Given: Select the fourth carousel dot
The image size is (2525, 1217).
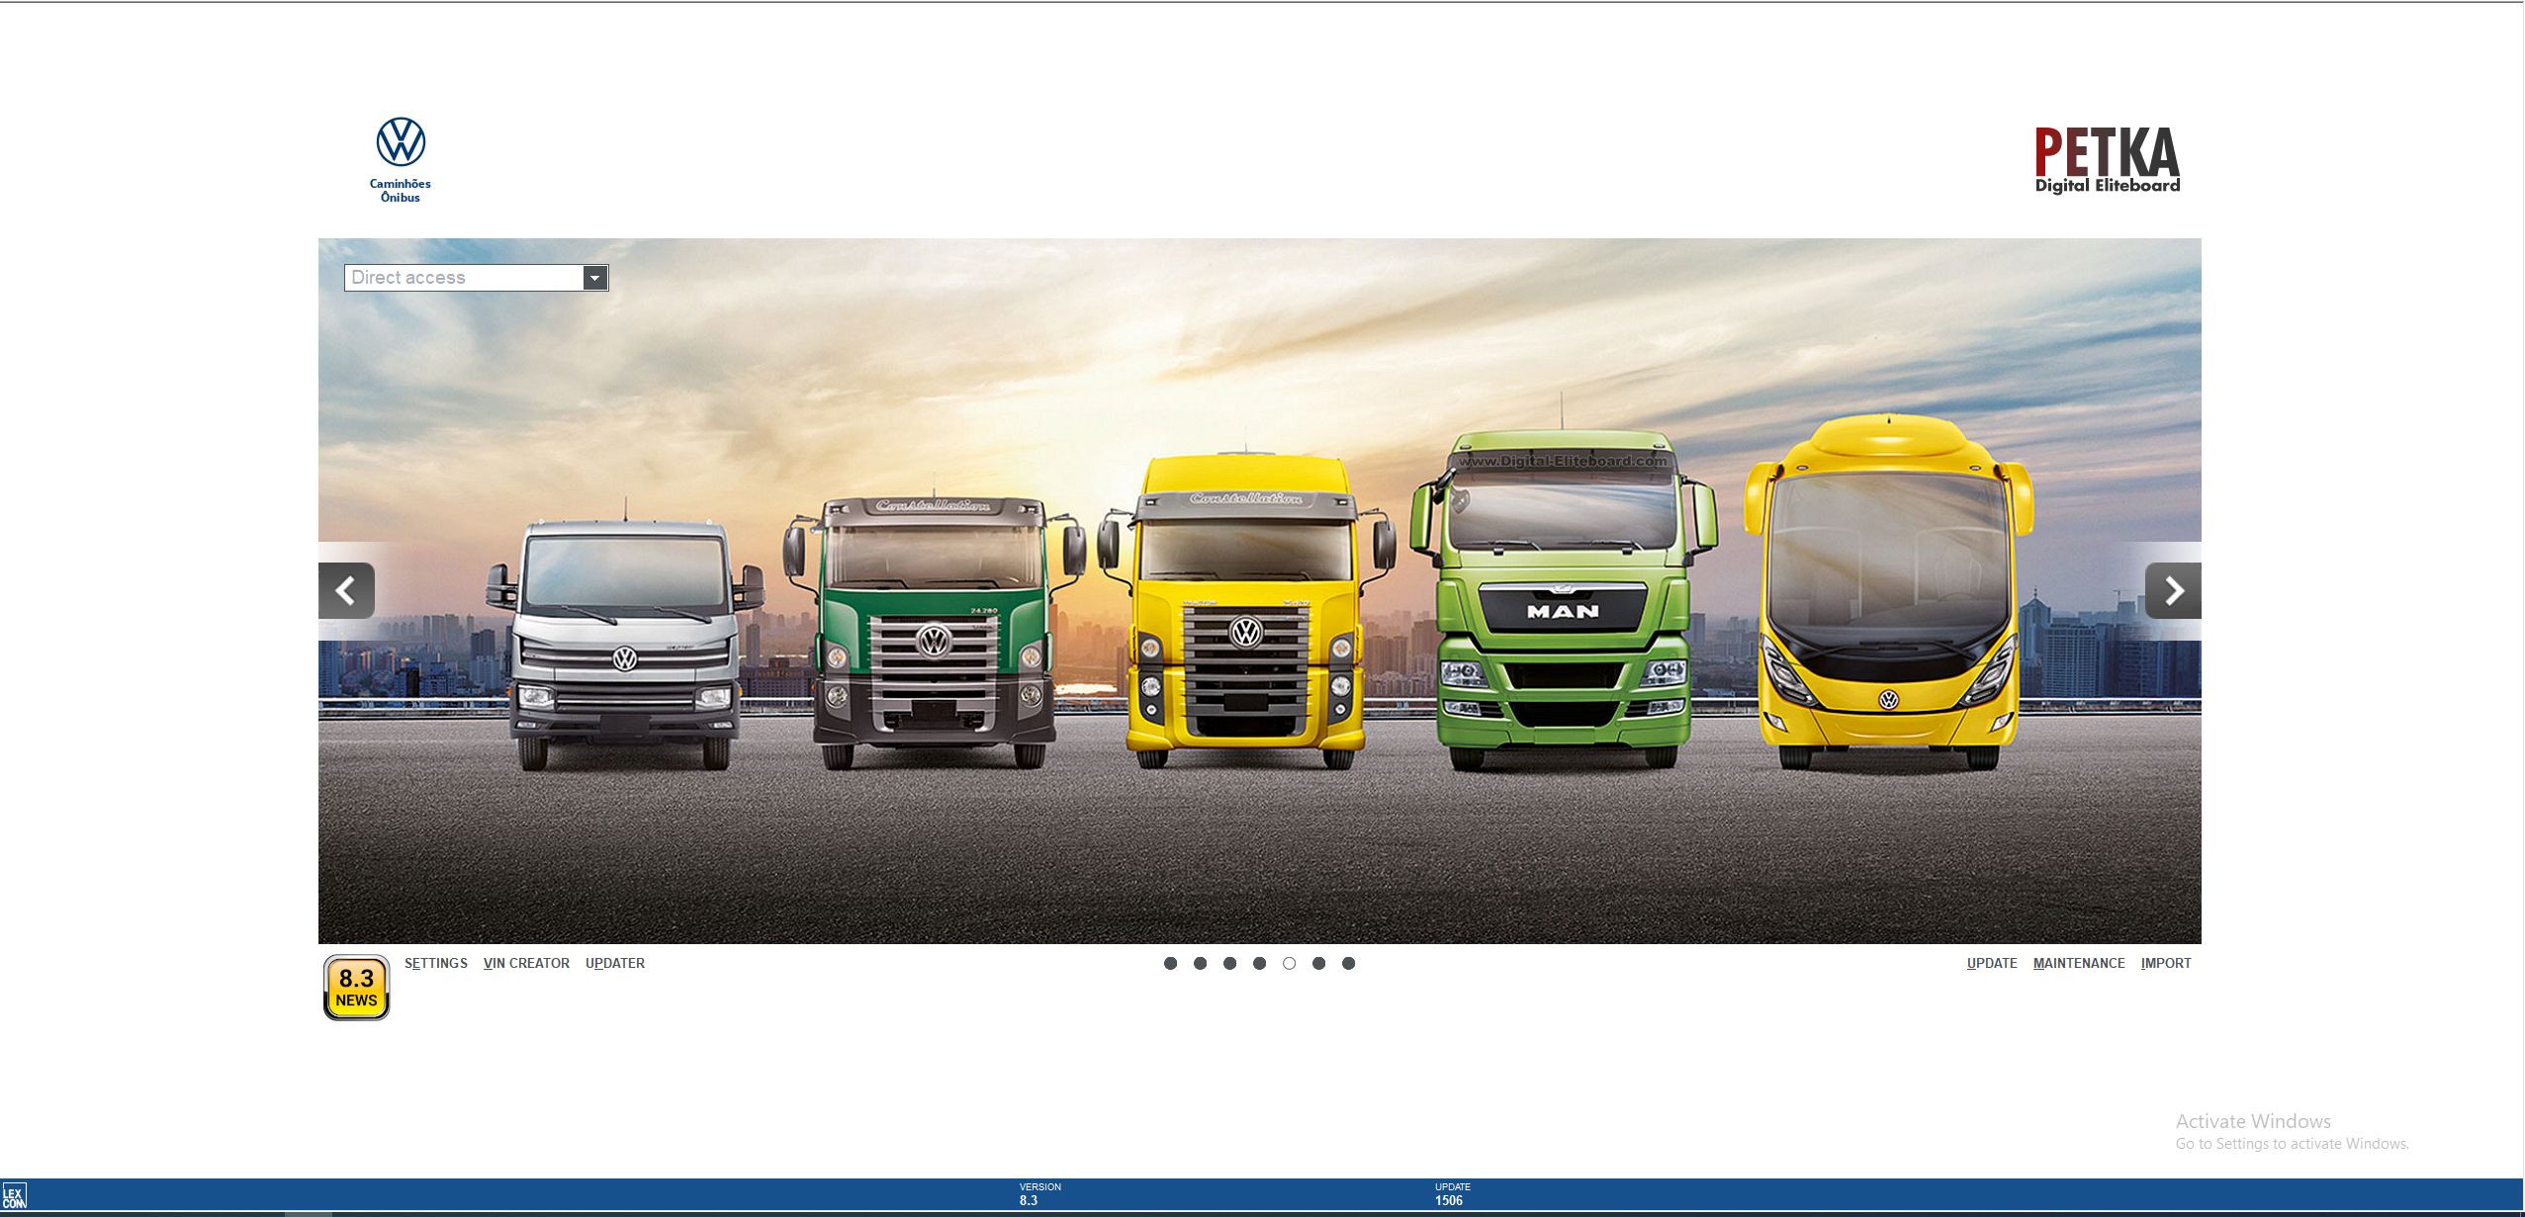Looking at the screenshot, I should [x=1259, y=963].
